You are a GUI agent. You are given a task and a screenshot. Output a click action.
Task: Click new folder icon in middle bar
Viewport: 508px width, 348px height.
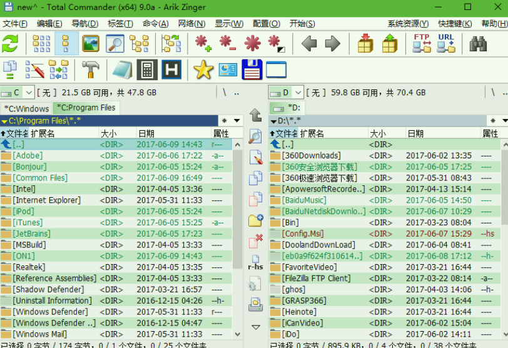[x=255, y=220]
